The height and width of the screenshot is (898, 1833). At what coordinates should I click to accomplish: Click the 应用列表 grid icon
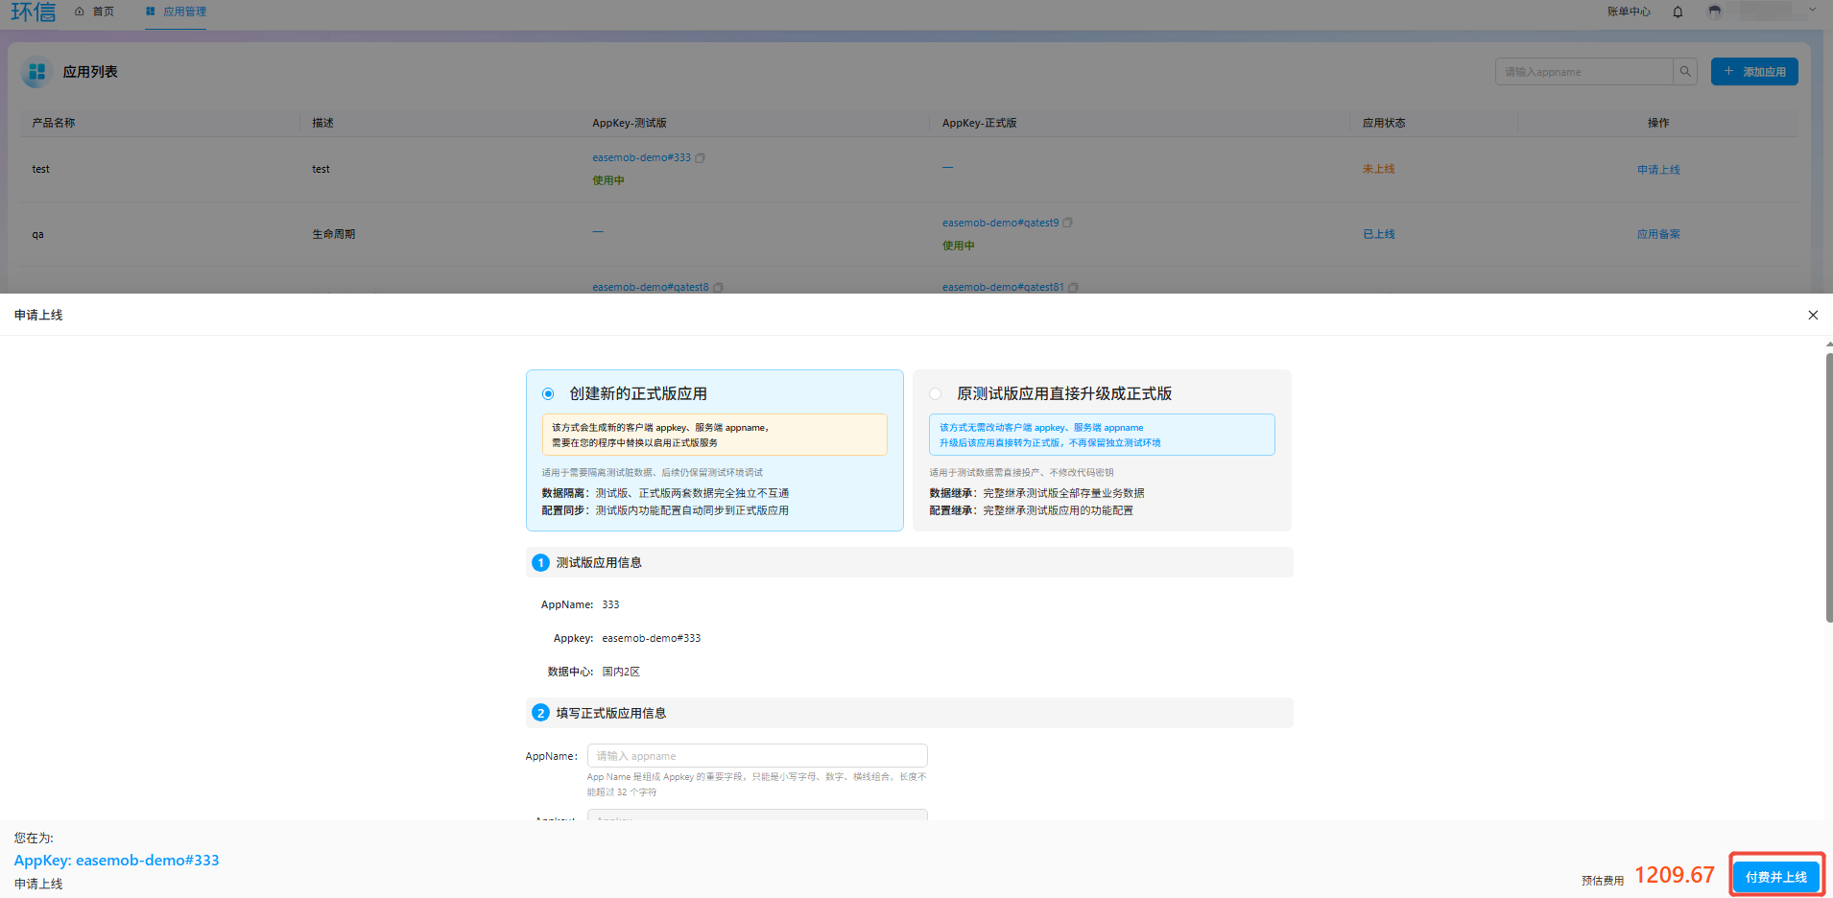coord(37,72)
